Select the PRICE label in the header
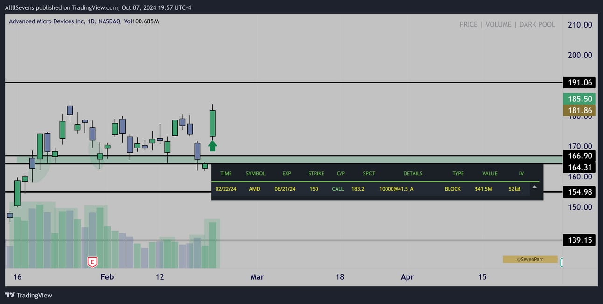Screen dimensions: 603x304 tap(468, 24)
